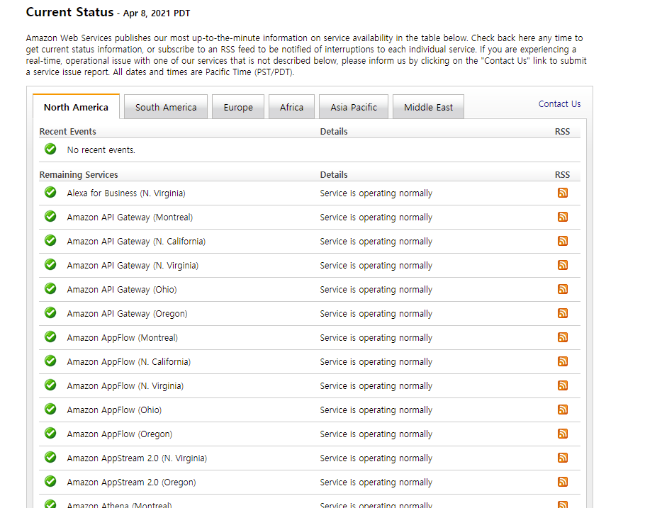Click Amazon API Gateway (Oregon) service name
662x508 pixels.
(127, 313)
